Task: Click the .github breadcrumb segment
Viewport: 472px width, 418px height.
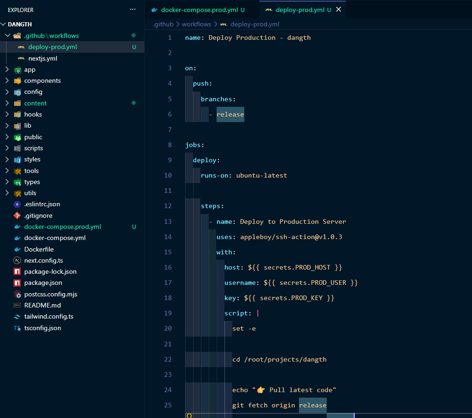Action: coord(163,24)
